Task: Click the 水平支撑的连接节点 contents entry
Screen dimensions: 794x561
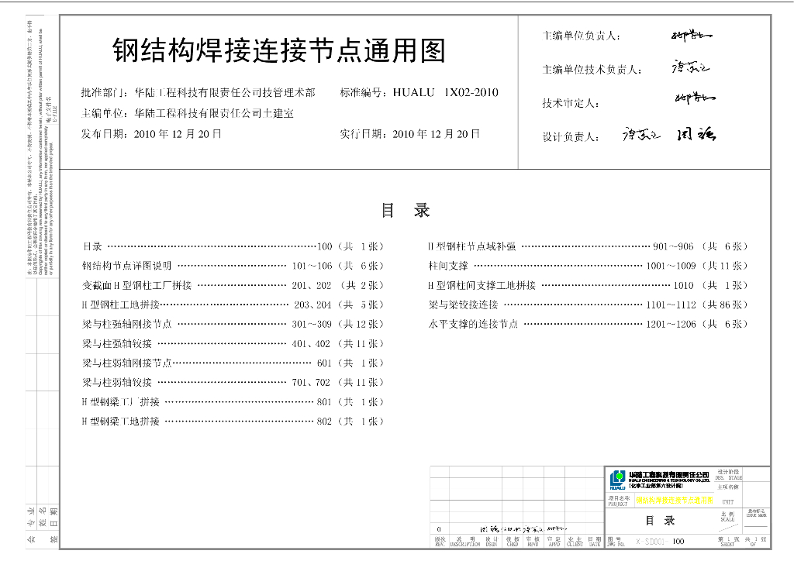Action: click(x=473, y=324)
